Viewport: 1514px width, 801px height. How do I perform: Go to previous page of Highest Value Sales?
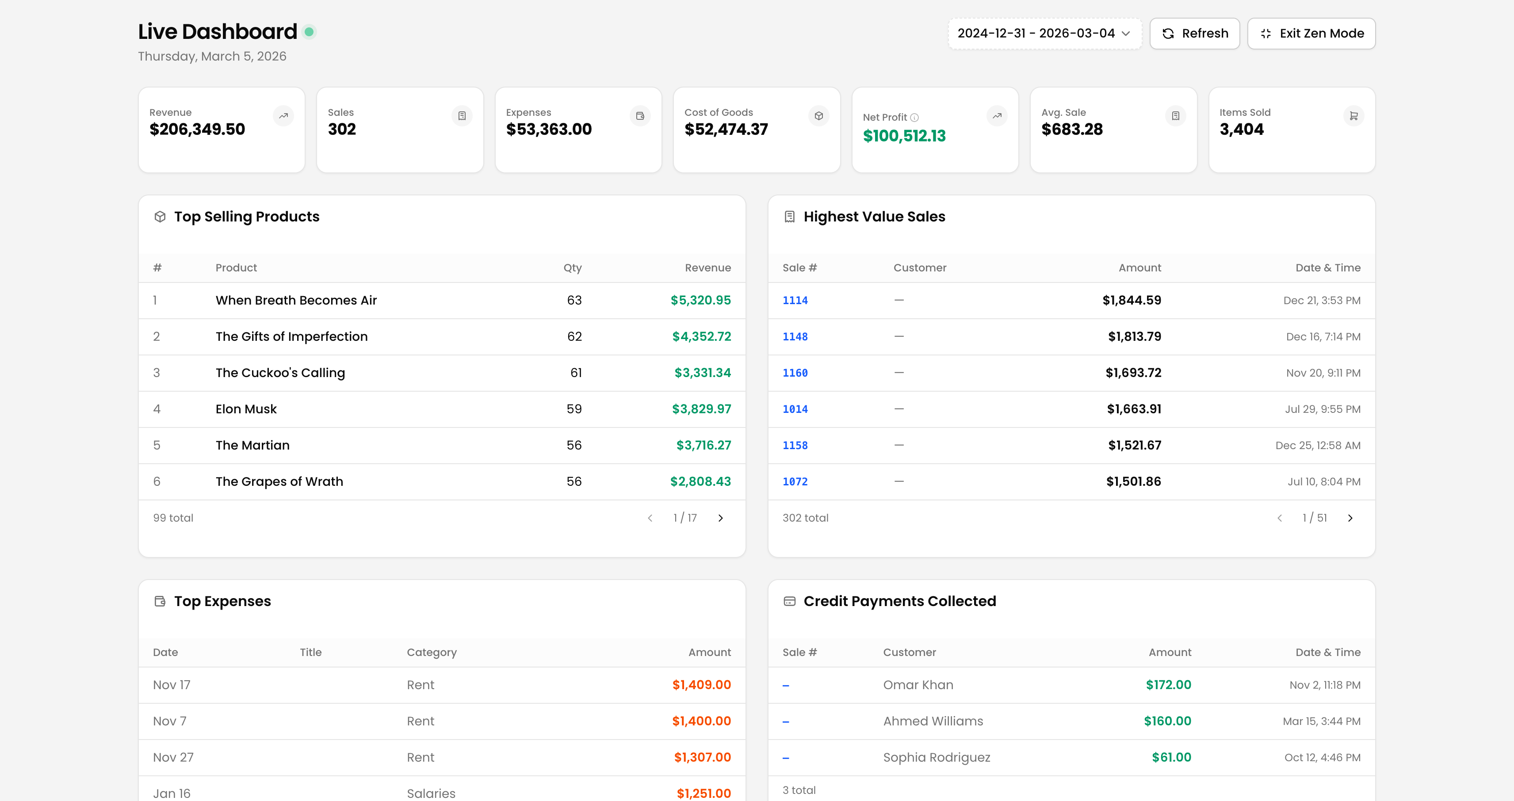tap(1280, 518)
